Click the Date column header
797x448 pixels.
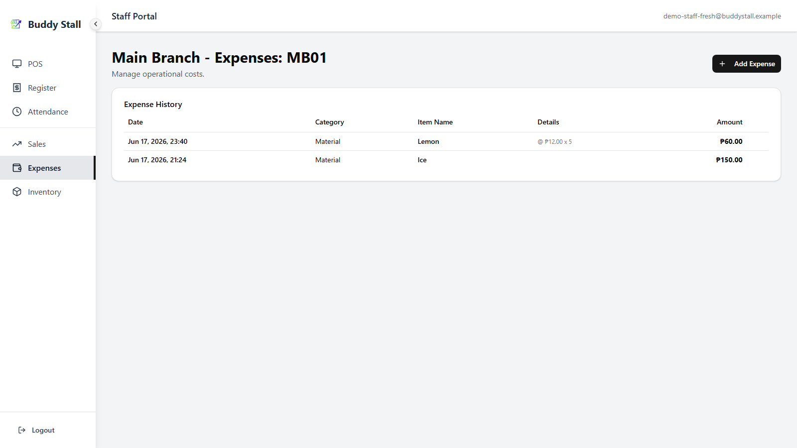(x=135, y=122)
